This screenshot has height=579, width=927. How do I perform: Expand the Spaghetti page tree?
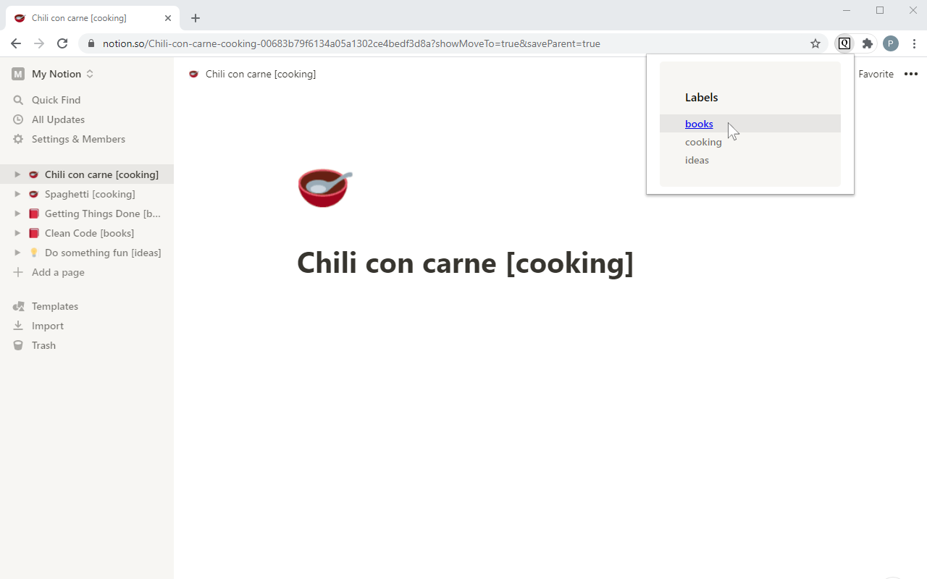coord(17,194)
